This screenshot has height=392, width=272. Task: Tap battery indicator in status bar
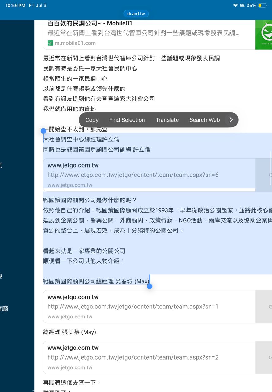pyautogui.click(x=262, y=6)
